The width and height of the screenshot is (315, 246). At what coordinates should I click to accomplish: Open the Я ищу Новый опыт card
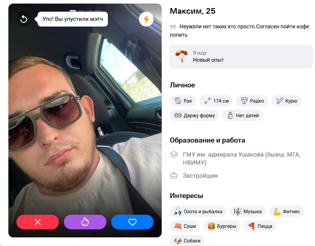[x=241, y=57]
